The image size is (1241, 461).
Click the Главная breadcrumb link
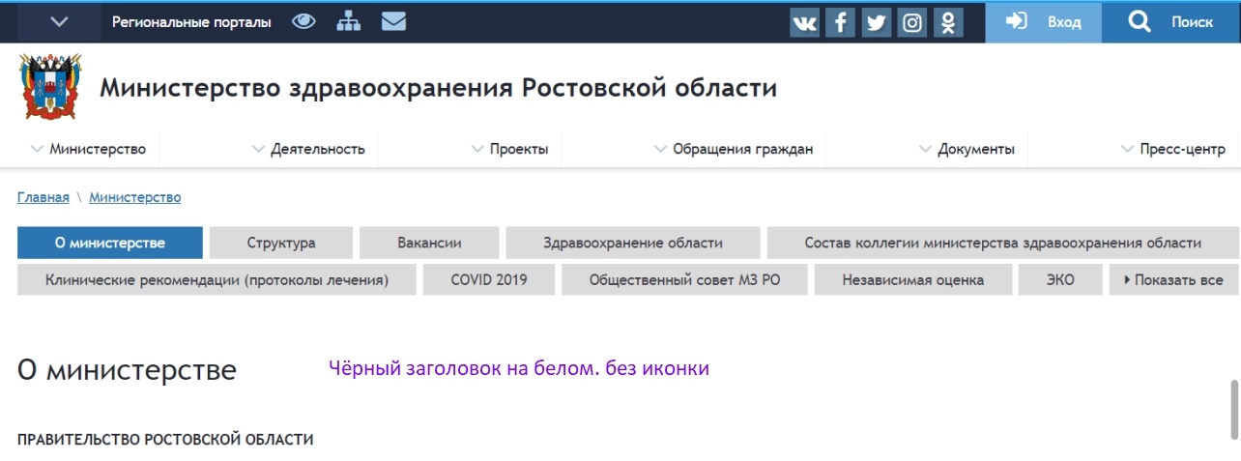click(43, 197)
